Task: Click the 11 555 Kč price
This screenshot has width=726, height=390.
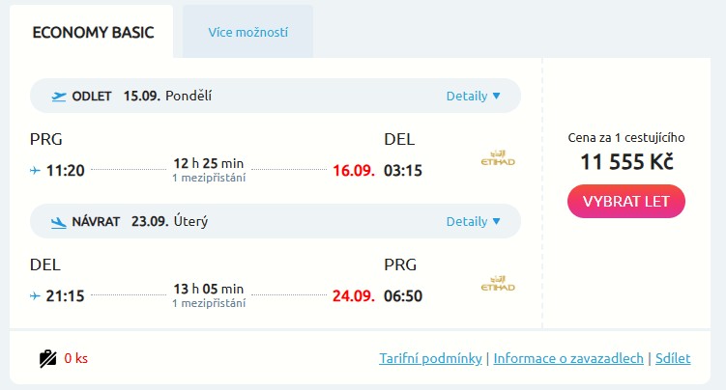Action: tap(626, 162)
